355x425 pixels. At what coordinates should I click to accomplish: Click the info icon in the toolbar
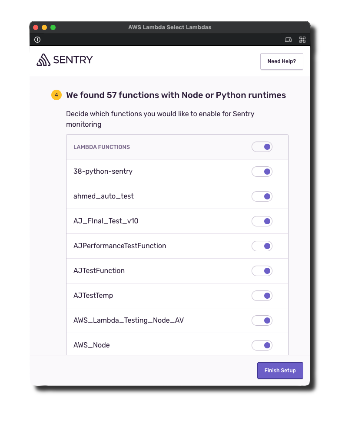tap(37, 40)
